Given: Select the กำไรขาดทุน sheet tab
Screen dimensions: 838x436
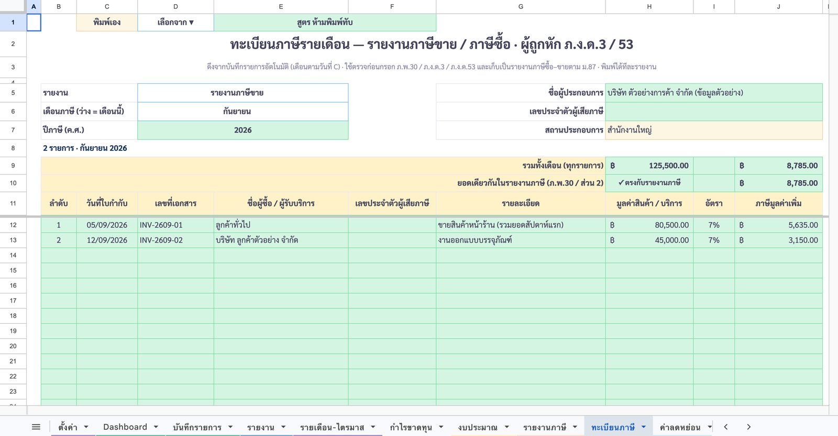Looking at the screenshot, I should [x=411, y=427].
